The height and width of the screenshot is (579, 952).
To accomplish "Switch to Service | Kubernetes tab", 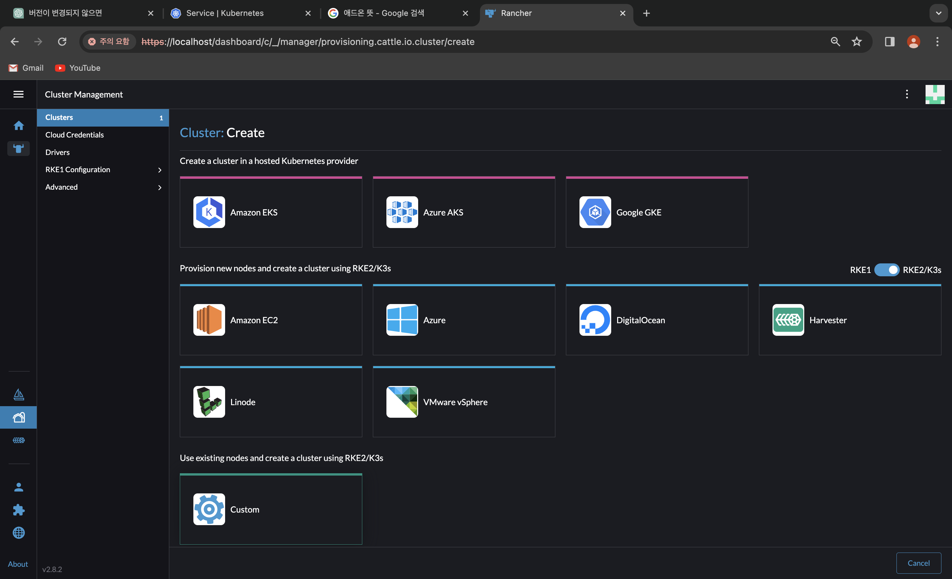I will click(240, 13).
